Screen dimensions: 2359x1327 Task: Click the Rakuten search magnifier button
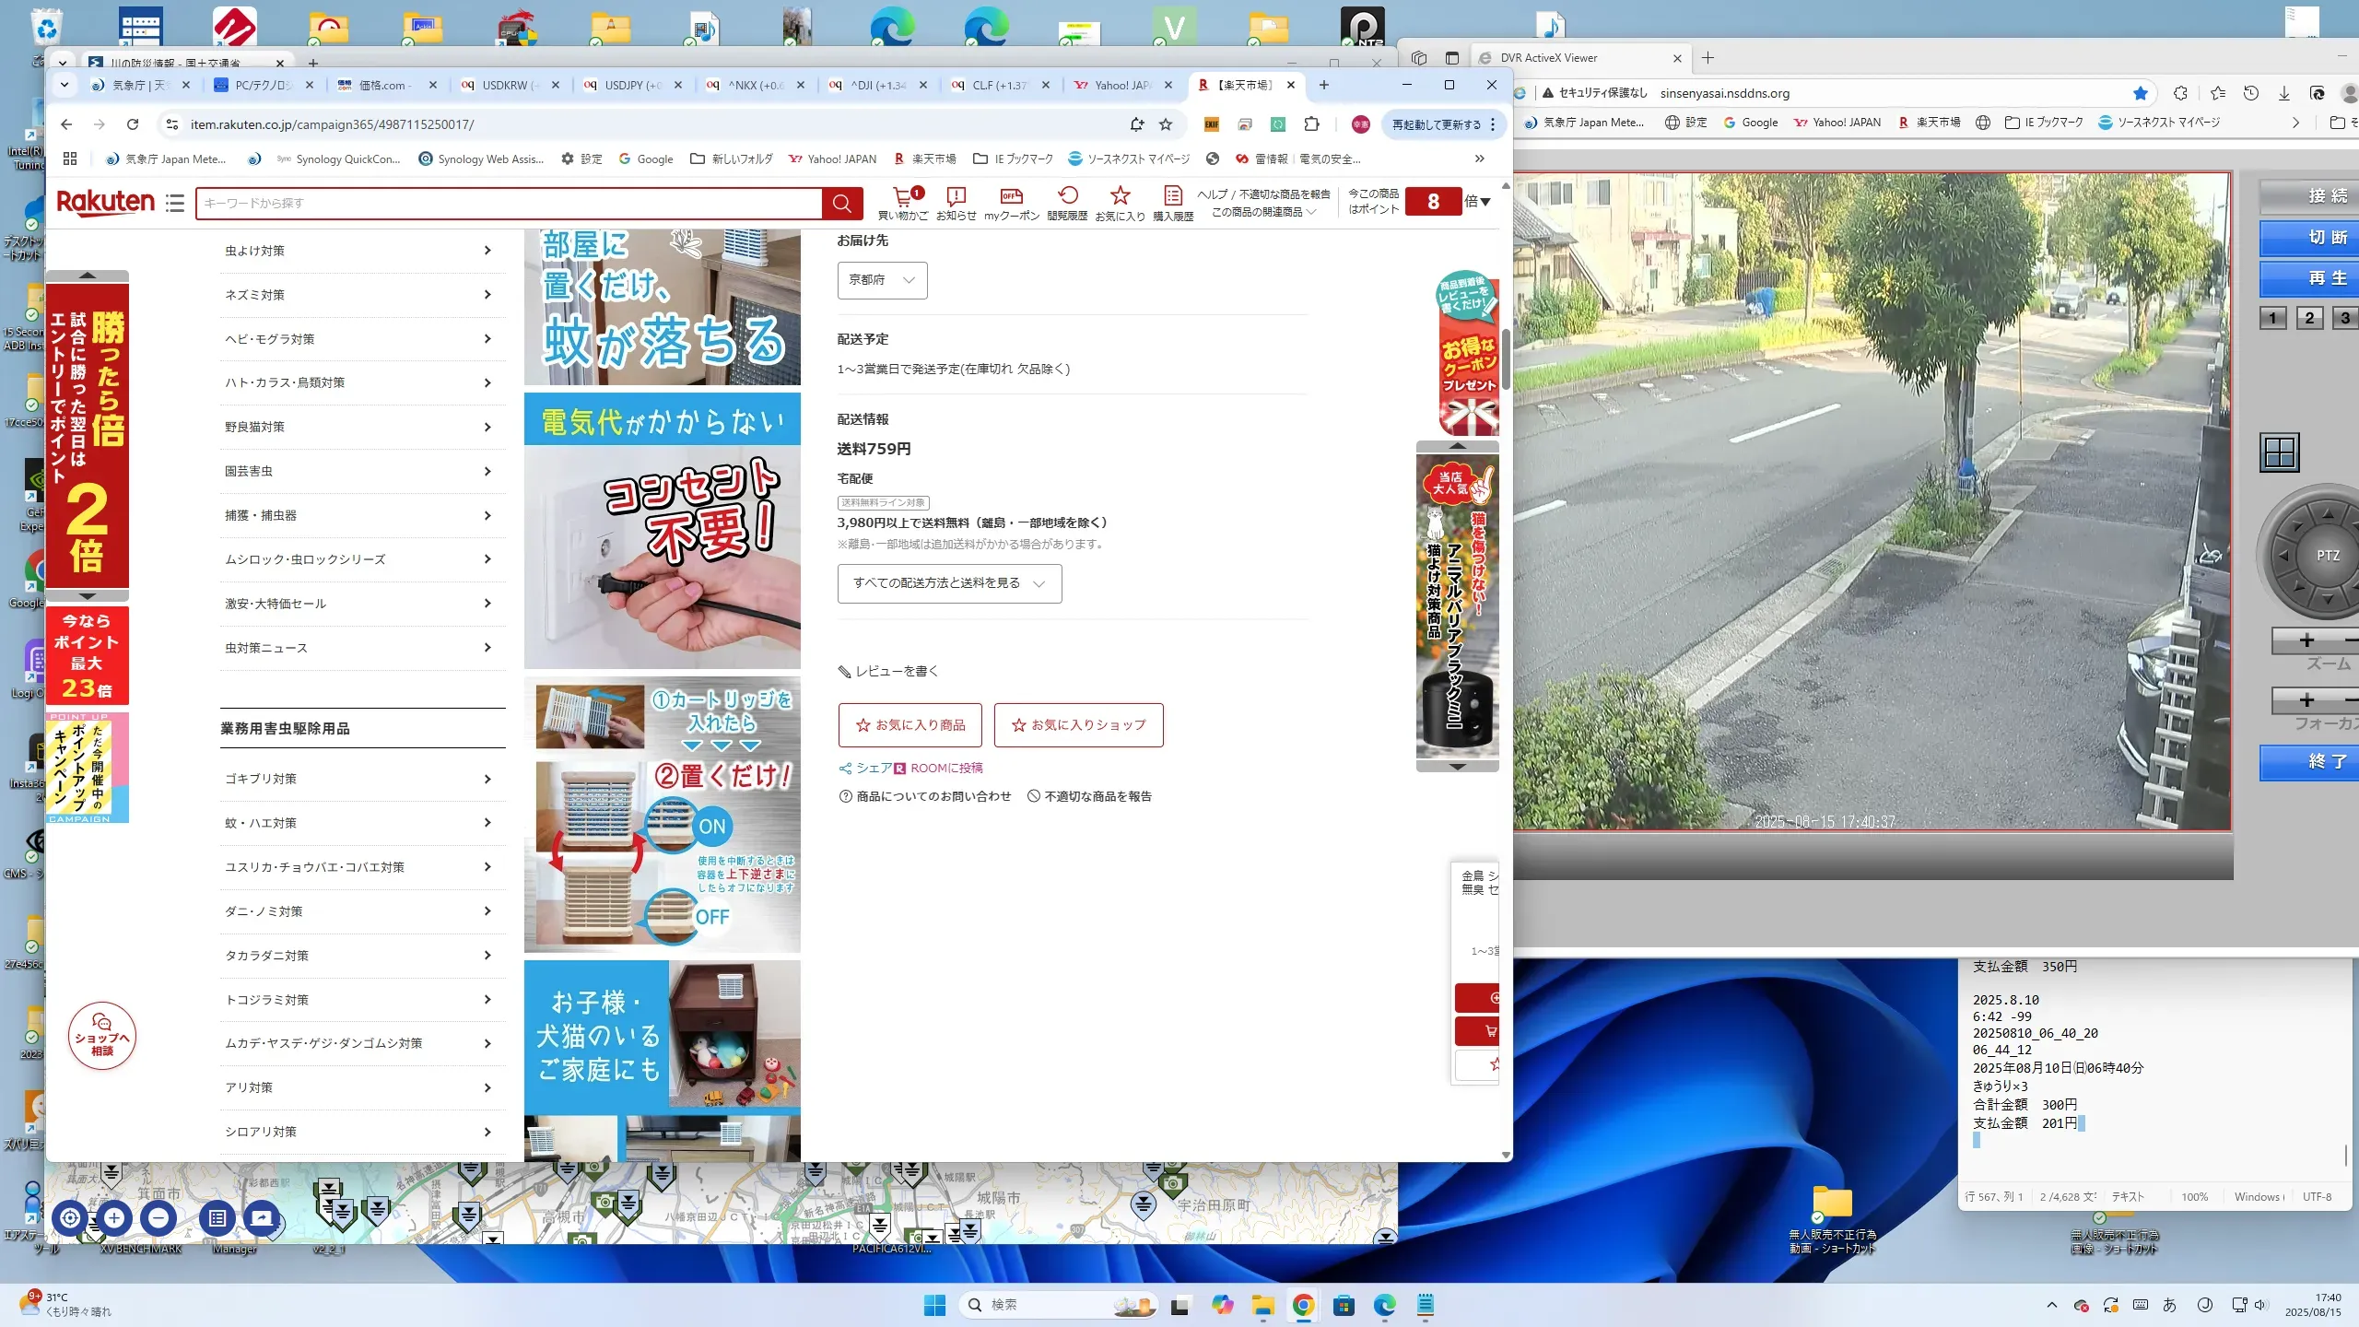coord(841,204)
